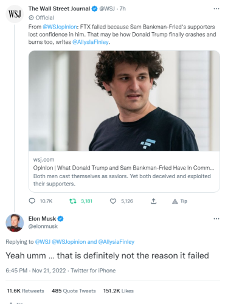The image size is (225, 304).
Task: Open the wsj.com opinion article card headline
Action: 123,168
